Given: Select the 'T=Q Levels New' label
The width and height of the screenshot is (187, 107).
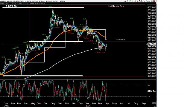Looking at the screenshot, I should [x=116, y=6].
